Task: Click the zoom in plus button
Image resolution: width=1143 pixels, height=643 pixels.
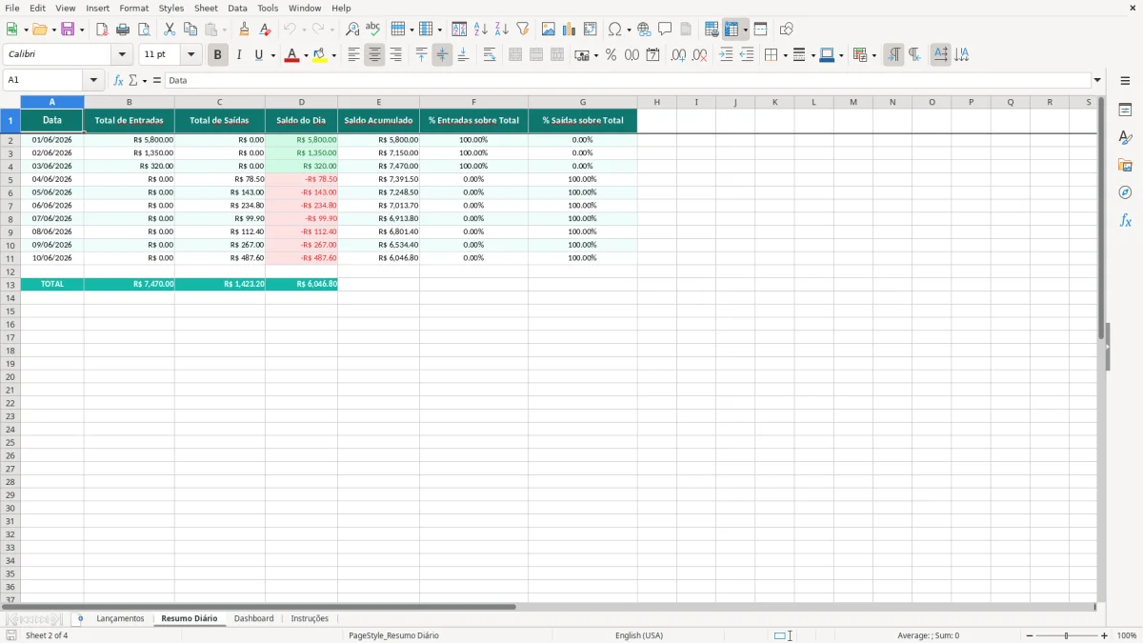Action: (x=1105, y=635)
